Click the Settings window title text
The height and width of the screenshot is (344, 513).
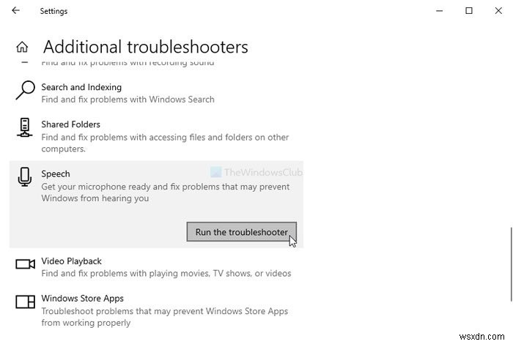pos(53,11)
